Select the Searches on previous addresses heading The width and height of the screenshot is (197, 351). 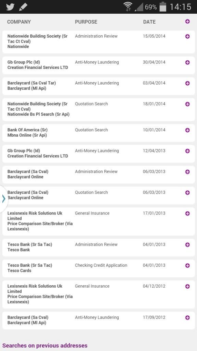[x=45, y=346]
